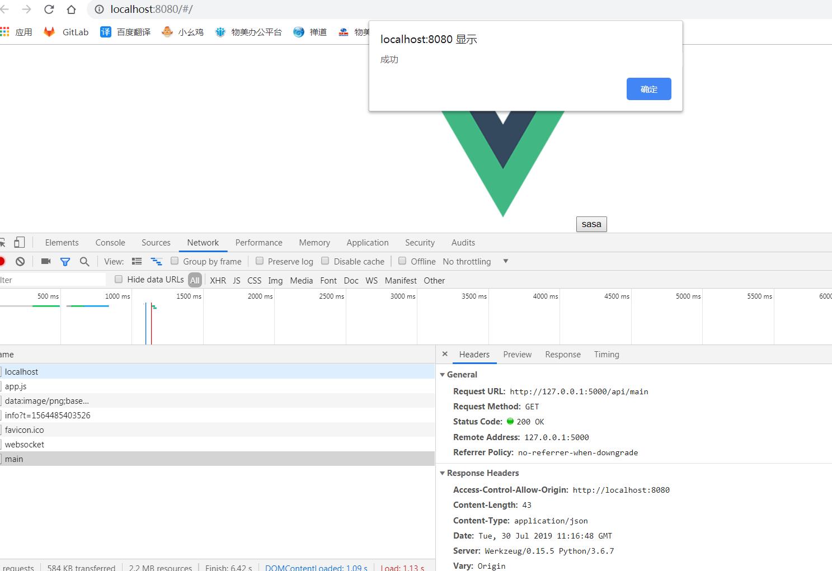832x571 pixels.
Task: Switch to the Elements panel
Action: coord(62,243)
